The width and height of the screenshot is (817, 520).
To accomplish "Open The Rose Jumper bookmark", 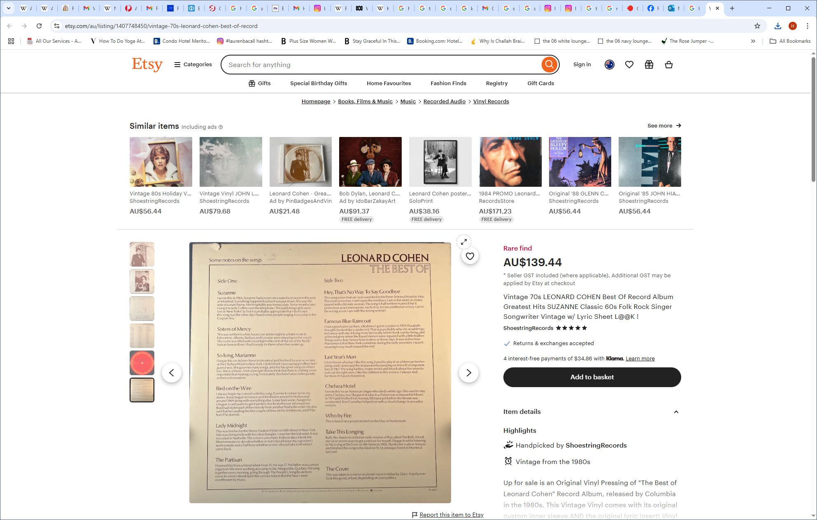I will click(687, 41).
